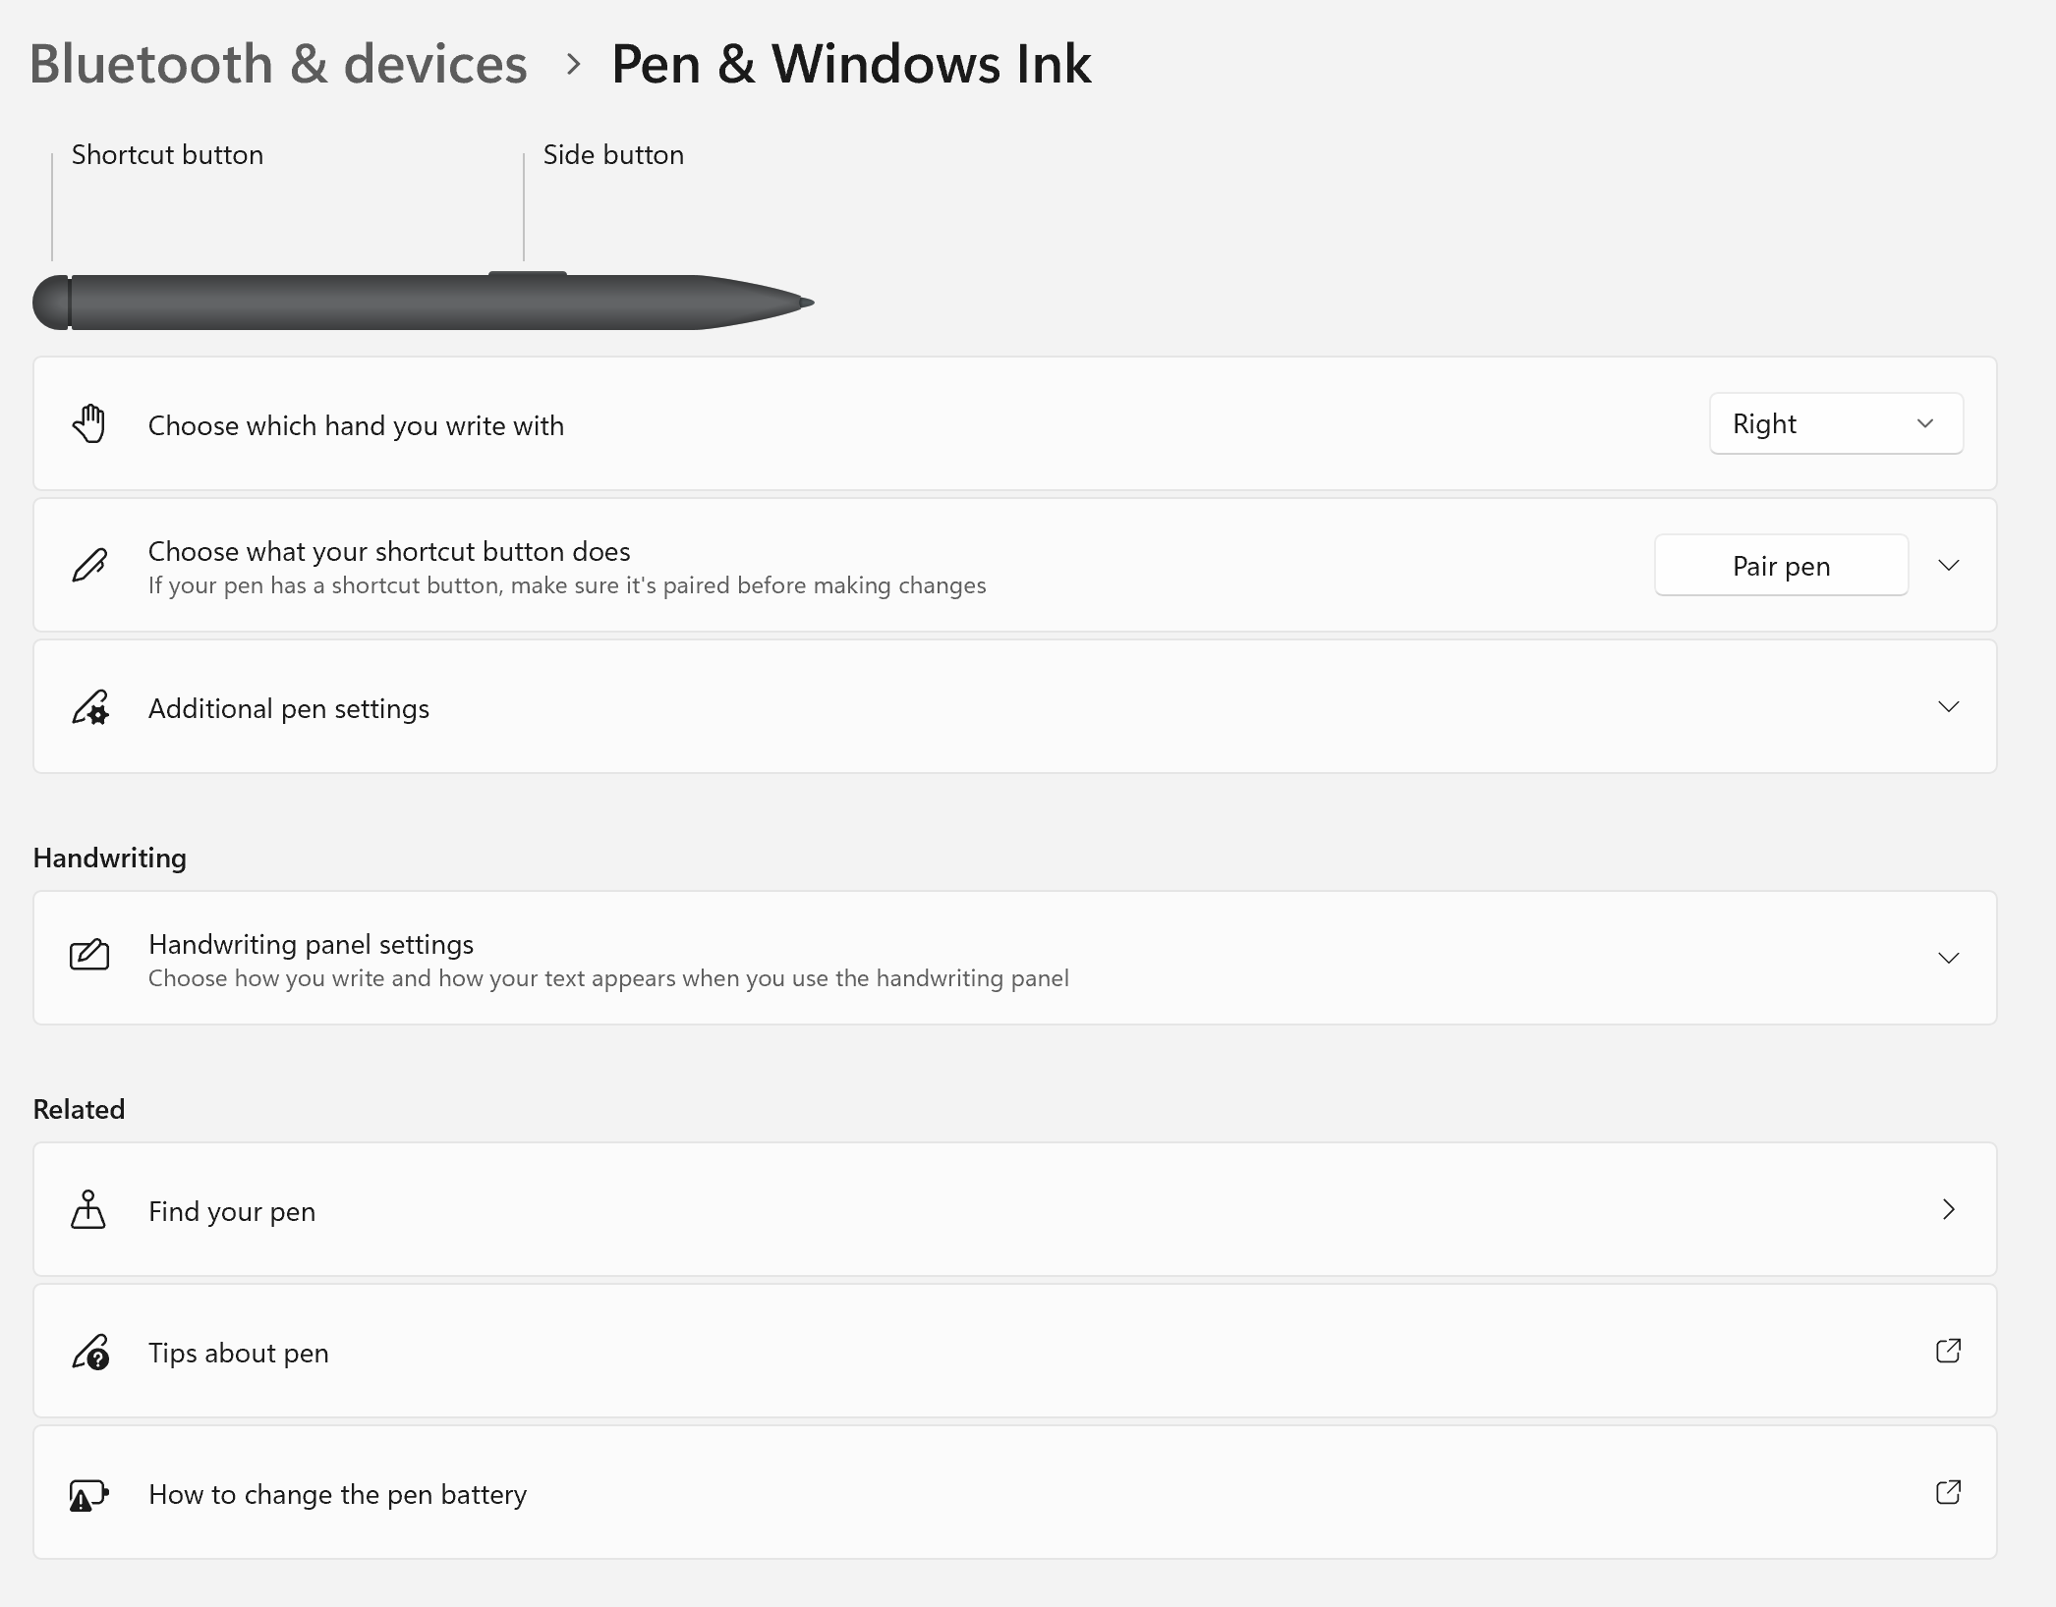The width and height of the screenshot is (2056, 1607).
Task: Click the pen question-mark Tips icon
Action: tap(89, 1352)
